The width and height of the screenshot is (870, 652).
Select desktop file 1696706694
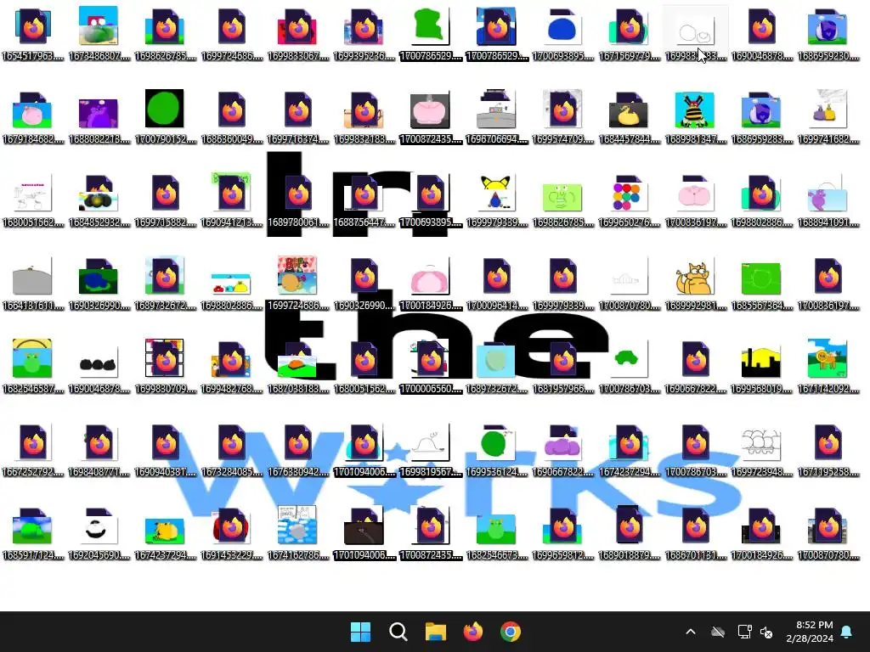point(496,117)
